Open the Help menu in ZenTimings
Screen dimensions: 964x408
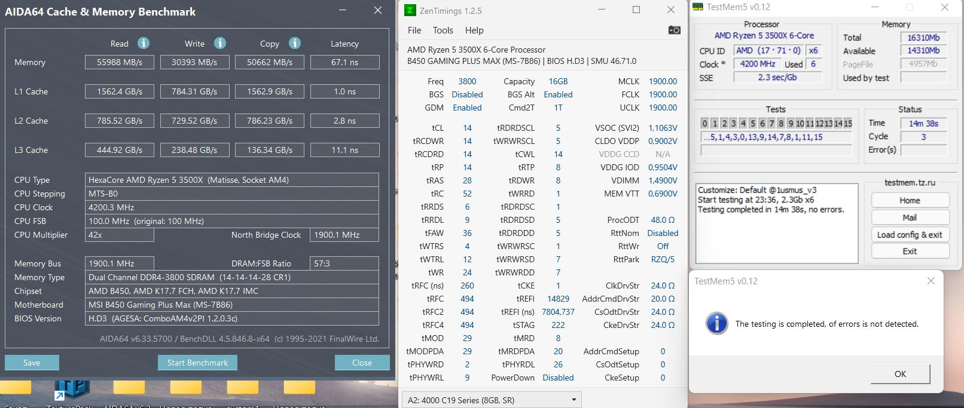click(474, 30)
